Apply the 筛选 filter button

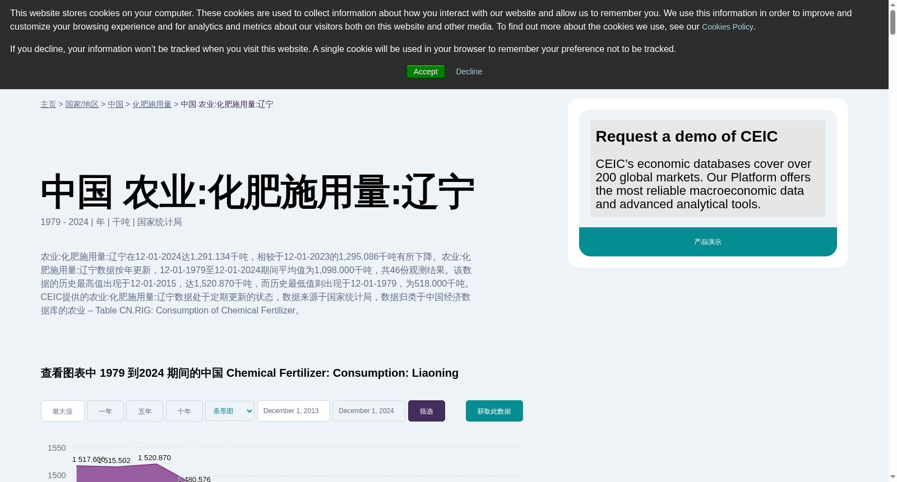pyautogui.click(x=427, y=411)
